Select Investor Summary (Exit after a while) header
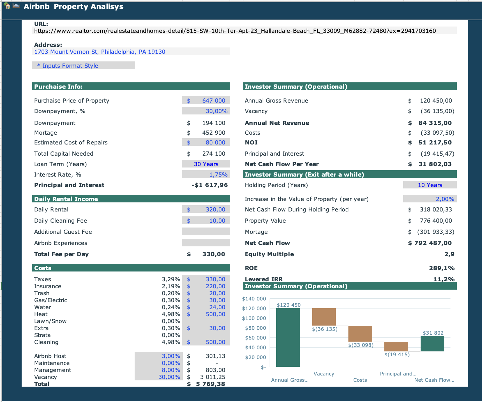The image size is (482, 402). 350,174
